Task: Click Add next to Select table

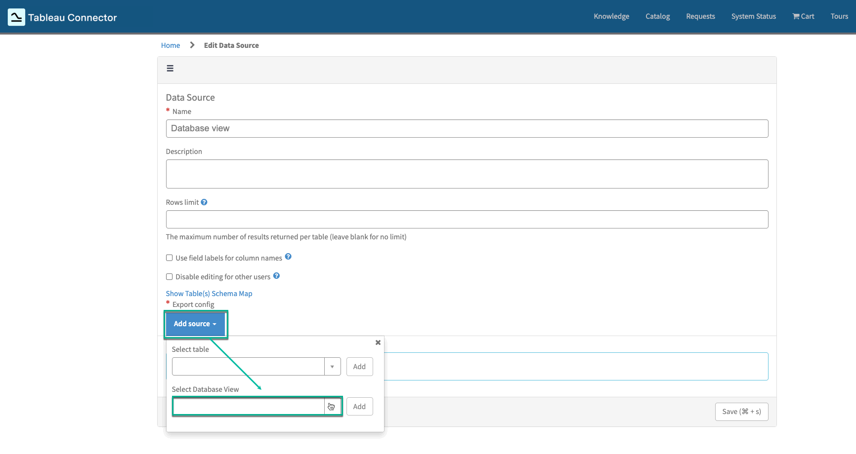Action: (x=359, y=366)
